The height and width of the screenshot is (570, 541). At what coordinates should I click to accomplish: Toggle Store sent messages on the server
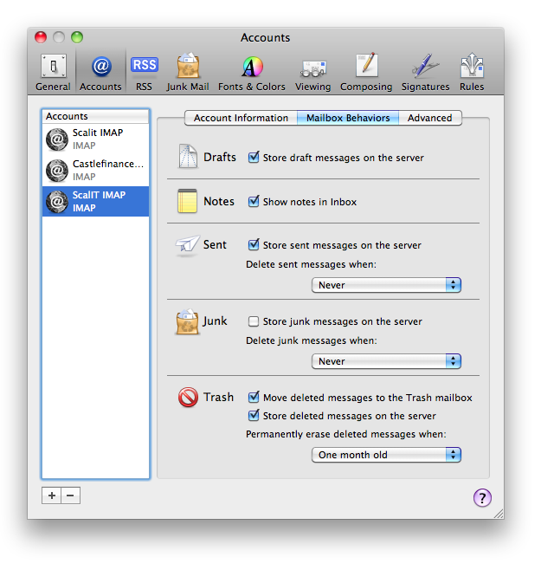pos(254,245)
